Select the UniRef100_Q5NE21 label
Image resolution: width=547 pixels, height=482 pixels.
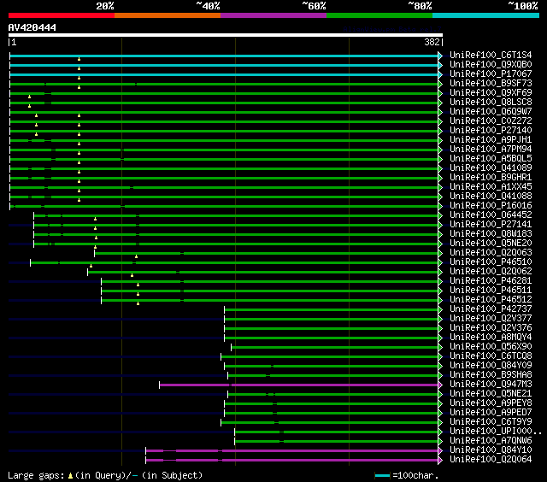491,394
